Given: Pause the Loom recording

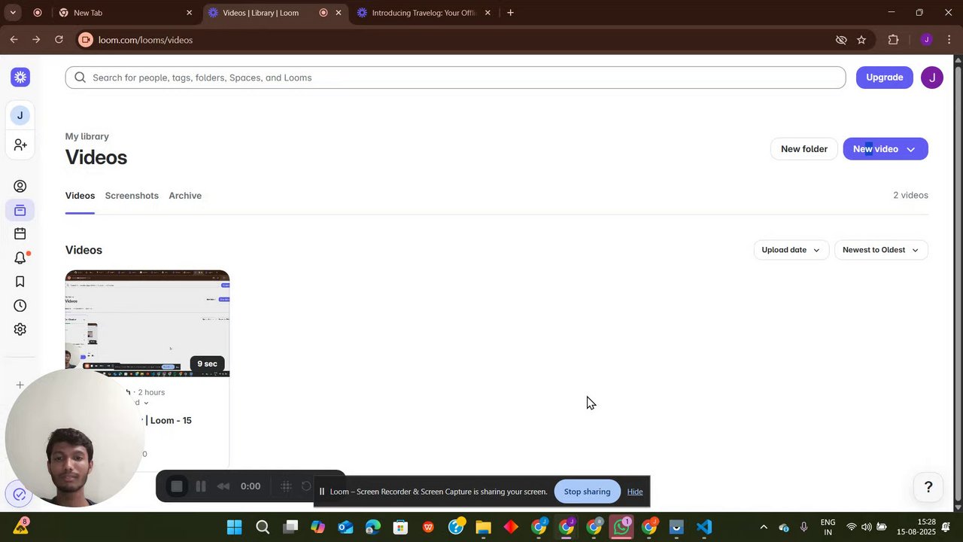Looking at the screenshot, I should click(x=201, y=486).
